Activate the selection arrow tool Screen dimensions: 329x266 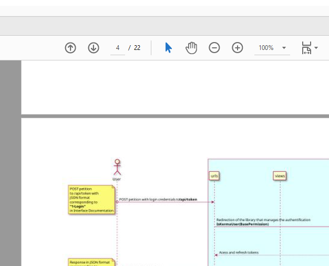coord(169,48)
